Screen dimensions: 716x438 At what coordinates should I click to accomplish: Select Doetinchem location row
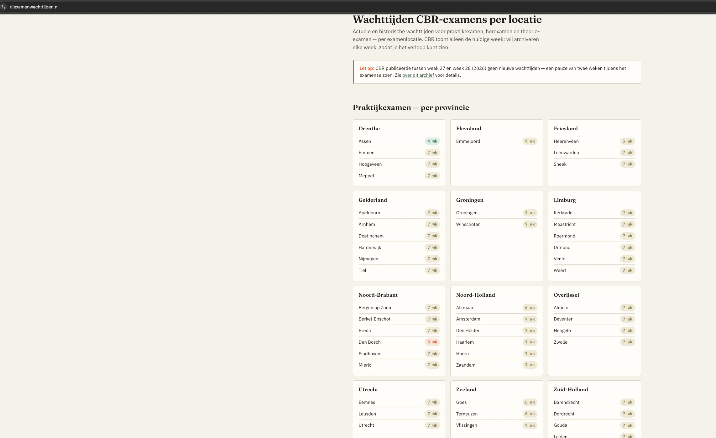[399, 236]
